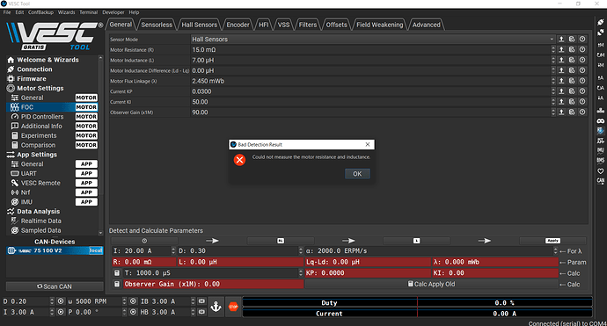
Task: Click the Current KI help icon
Action: [582, 102]
